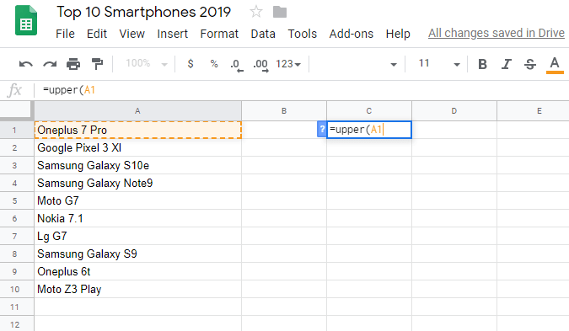Open the Edit menu
Image resolution: width=569 pixels, height=331 pixels.
pyautogui.click(x=97, y=34)
